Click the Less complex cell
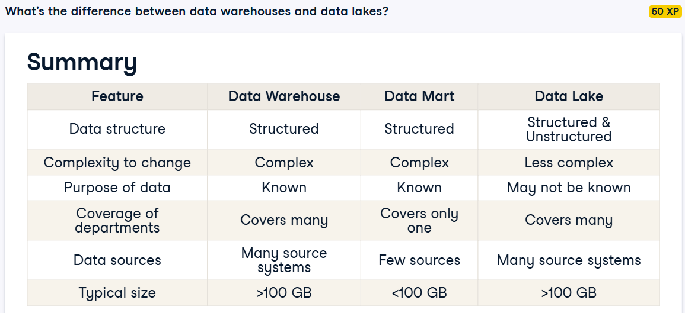 tap(569, 163)
